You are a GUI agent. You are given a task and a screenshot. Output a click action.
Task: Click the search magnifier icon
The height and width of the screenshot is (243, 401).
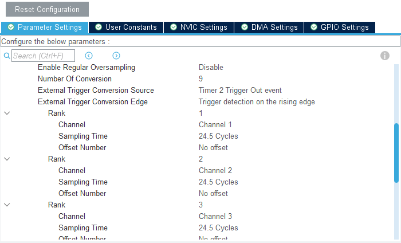pos(7,56)
